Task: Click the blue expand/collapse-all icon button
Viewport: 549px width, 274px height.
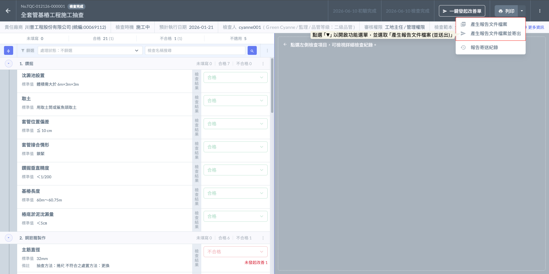Action: pos(9,51)
